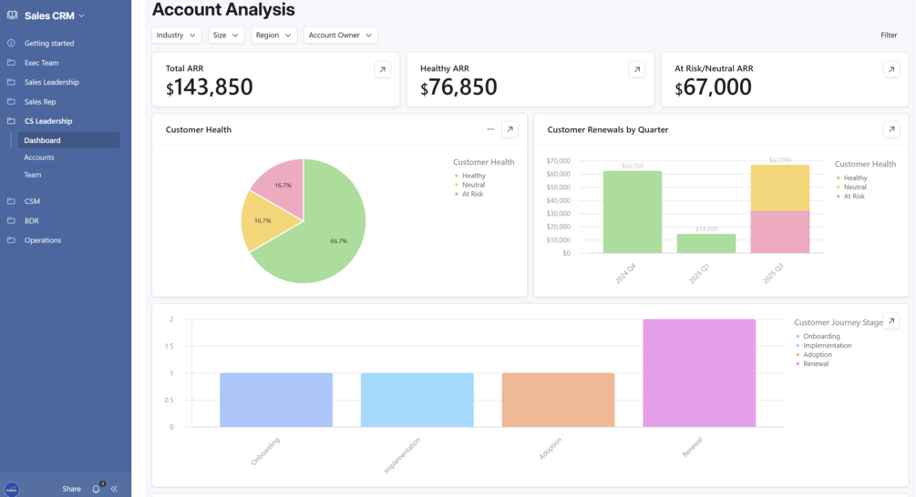Toggle Healthy in Renewals chart legend

pos(851,177)
